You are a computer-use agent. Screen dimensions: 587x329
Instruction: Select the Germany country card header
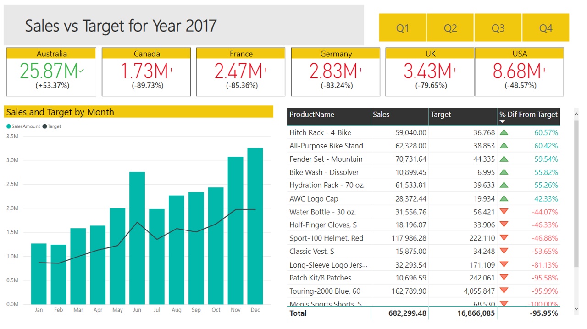coord(336,54)
